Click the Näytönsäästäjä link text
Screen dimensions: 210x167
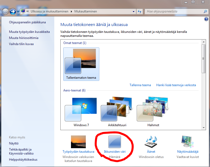coord(188,152)
